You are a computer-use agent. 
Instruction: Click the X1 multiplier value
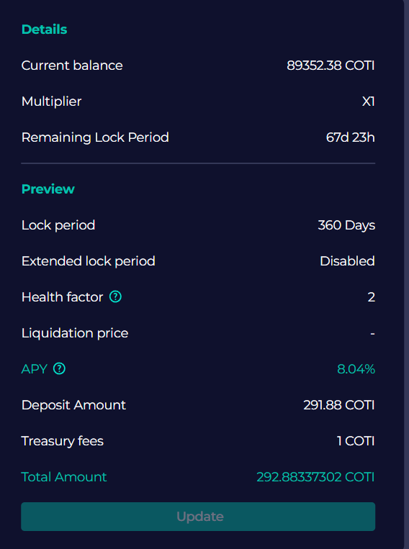pos(369,101)
